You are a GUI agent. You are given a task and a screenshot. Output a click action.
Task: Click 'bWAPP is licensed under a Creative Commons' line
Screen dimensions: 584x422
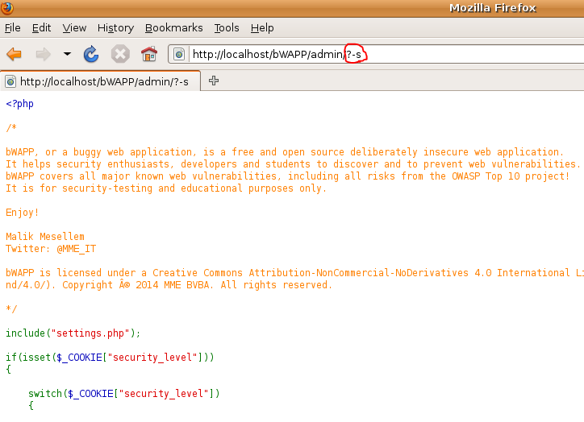tap(294, 272)
